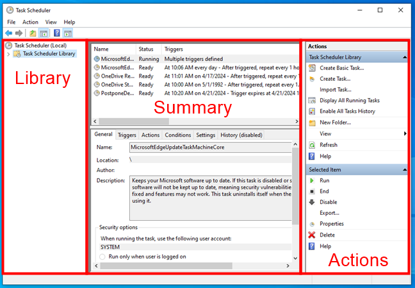Click the Import Task... action
This screenshot has height=288, width=415.
(x=336, y=90)
